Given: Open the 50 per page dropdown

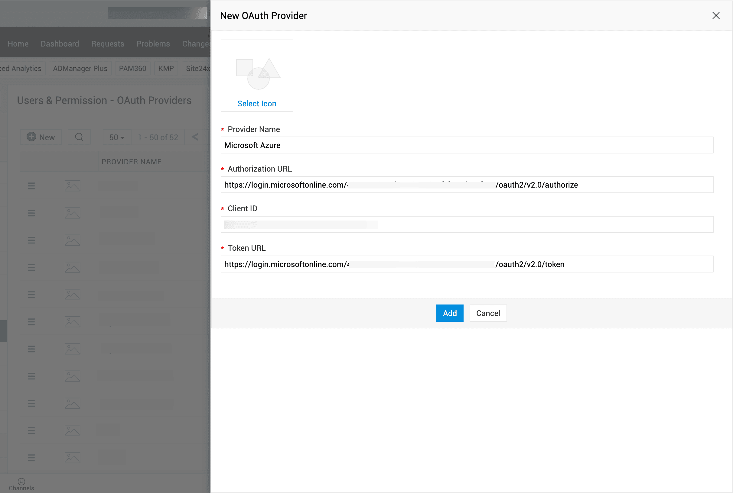Looking at the screenshot, I should [117, 137].
